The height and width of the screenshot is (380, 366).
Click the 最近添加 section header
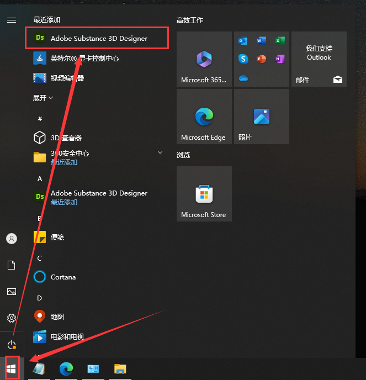[47, 20]
